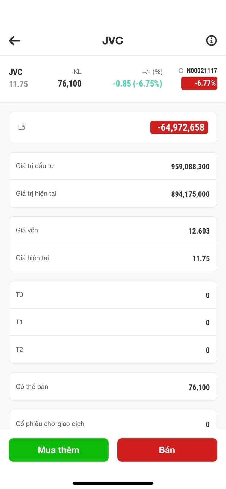Select the T1 row
Viewport: 226px width, 489px height.
pyautogui.click(x=113, y=322)
